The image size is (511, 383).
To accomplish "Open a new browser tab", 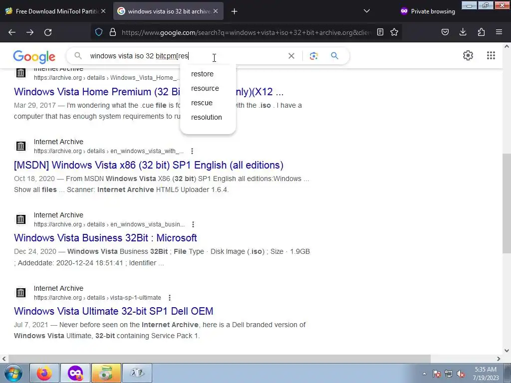I will tap(235, 11).
